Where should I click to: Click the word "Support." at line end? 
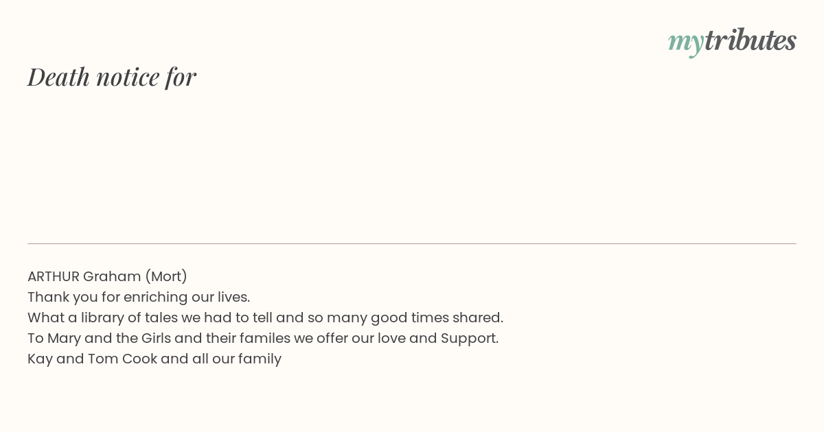[x=470, y=339]
